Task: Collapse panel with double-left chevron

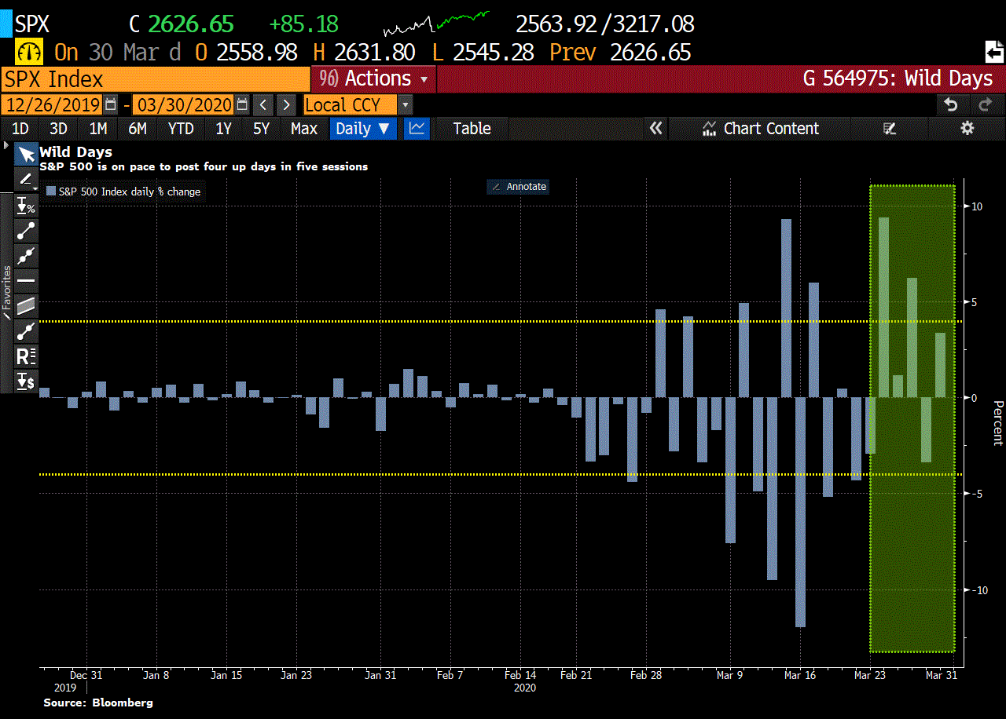Action: pos(655,129)
